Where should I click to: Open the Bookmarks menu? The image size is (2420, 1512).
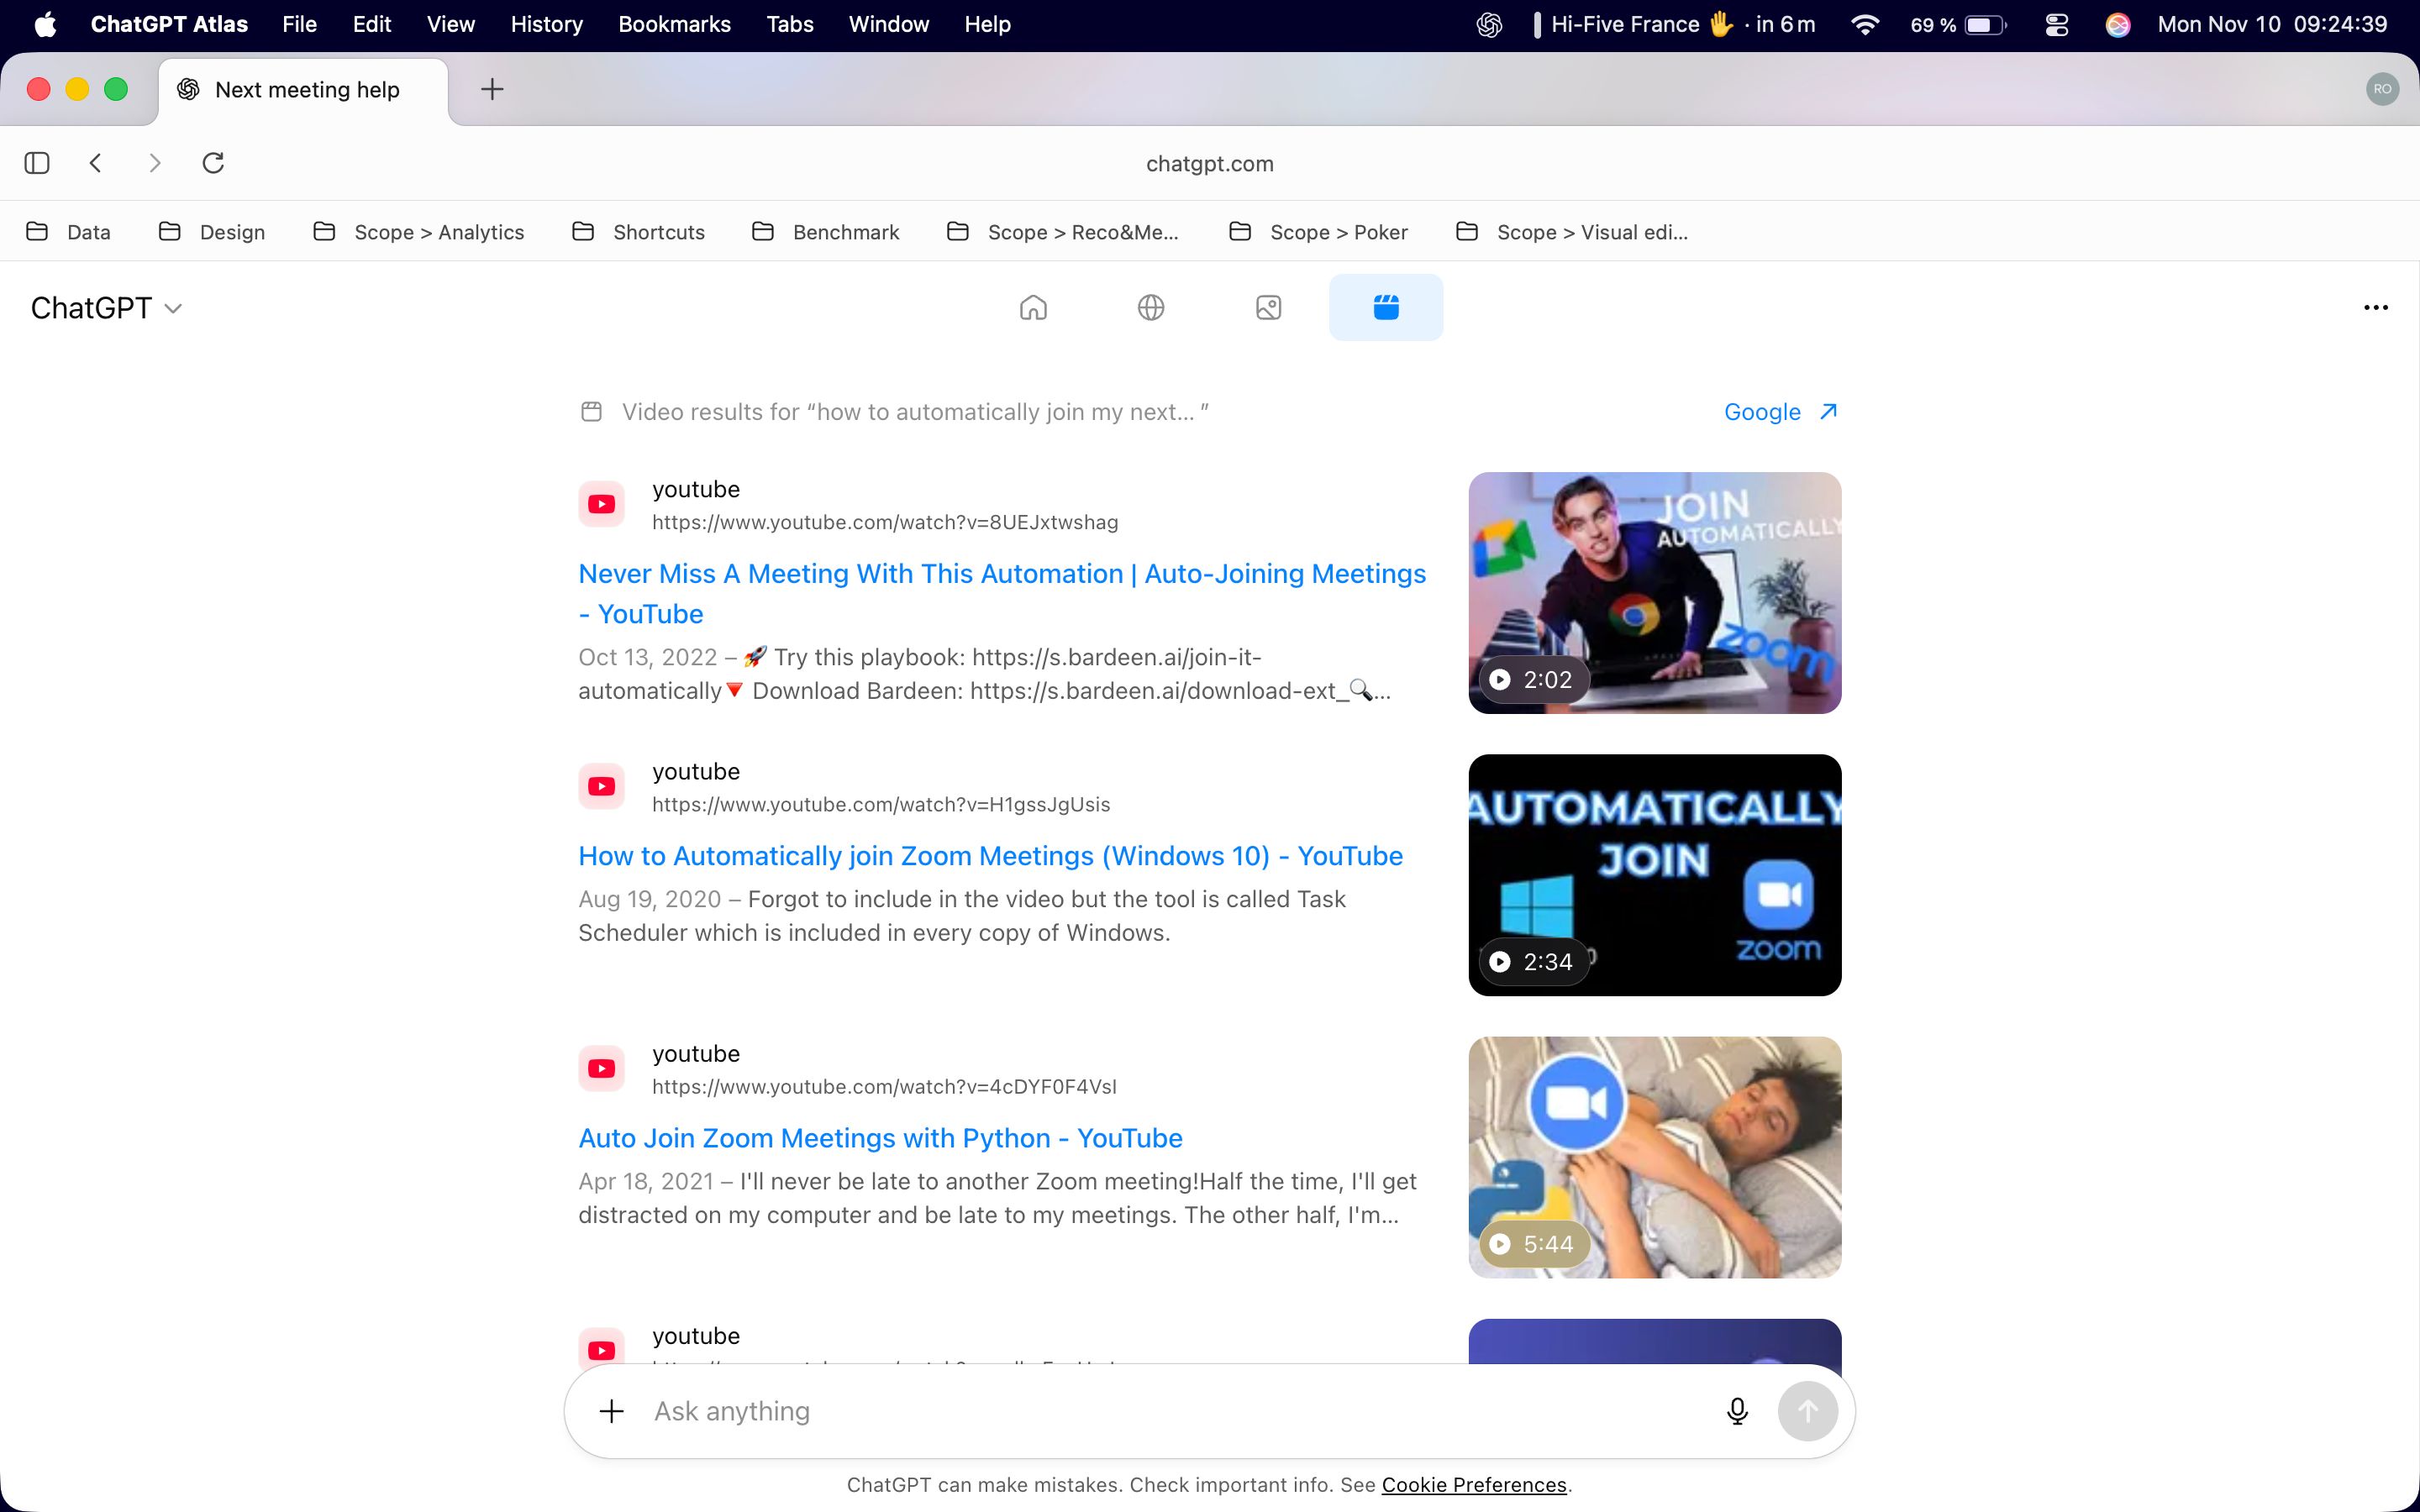coord(674,24)
